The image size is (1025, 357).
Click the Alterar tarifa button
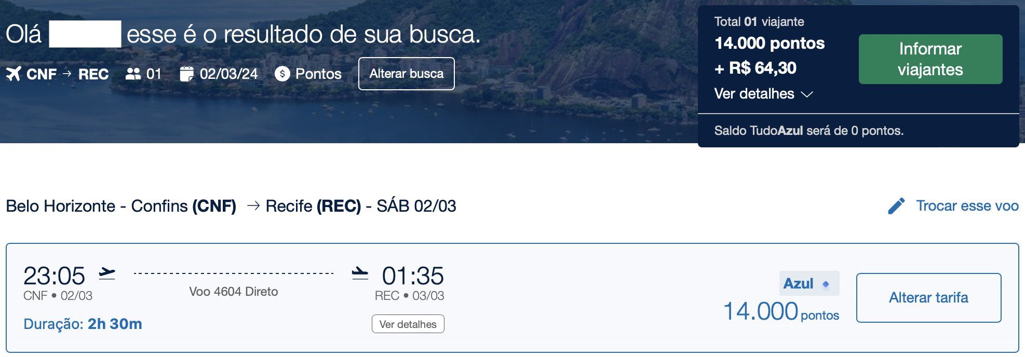929,298
